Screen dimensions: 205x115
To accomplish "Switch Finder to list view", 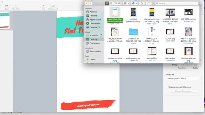I will pos(111,4).
